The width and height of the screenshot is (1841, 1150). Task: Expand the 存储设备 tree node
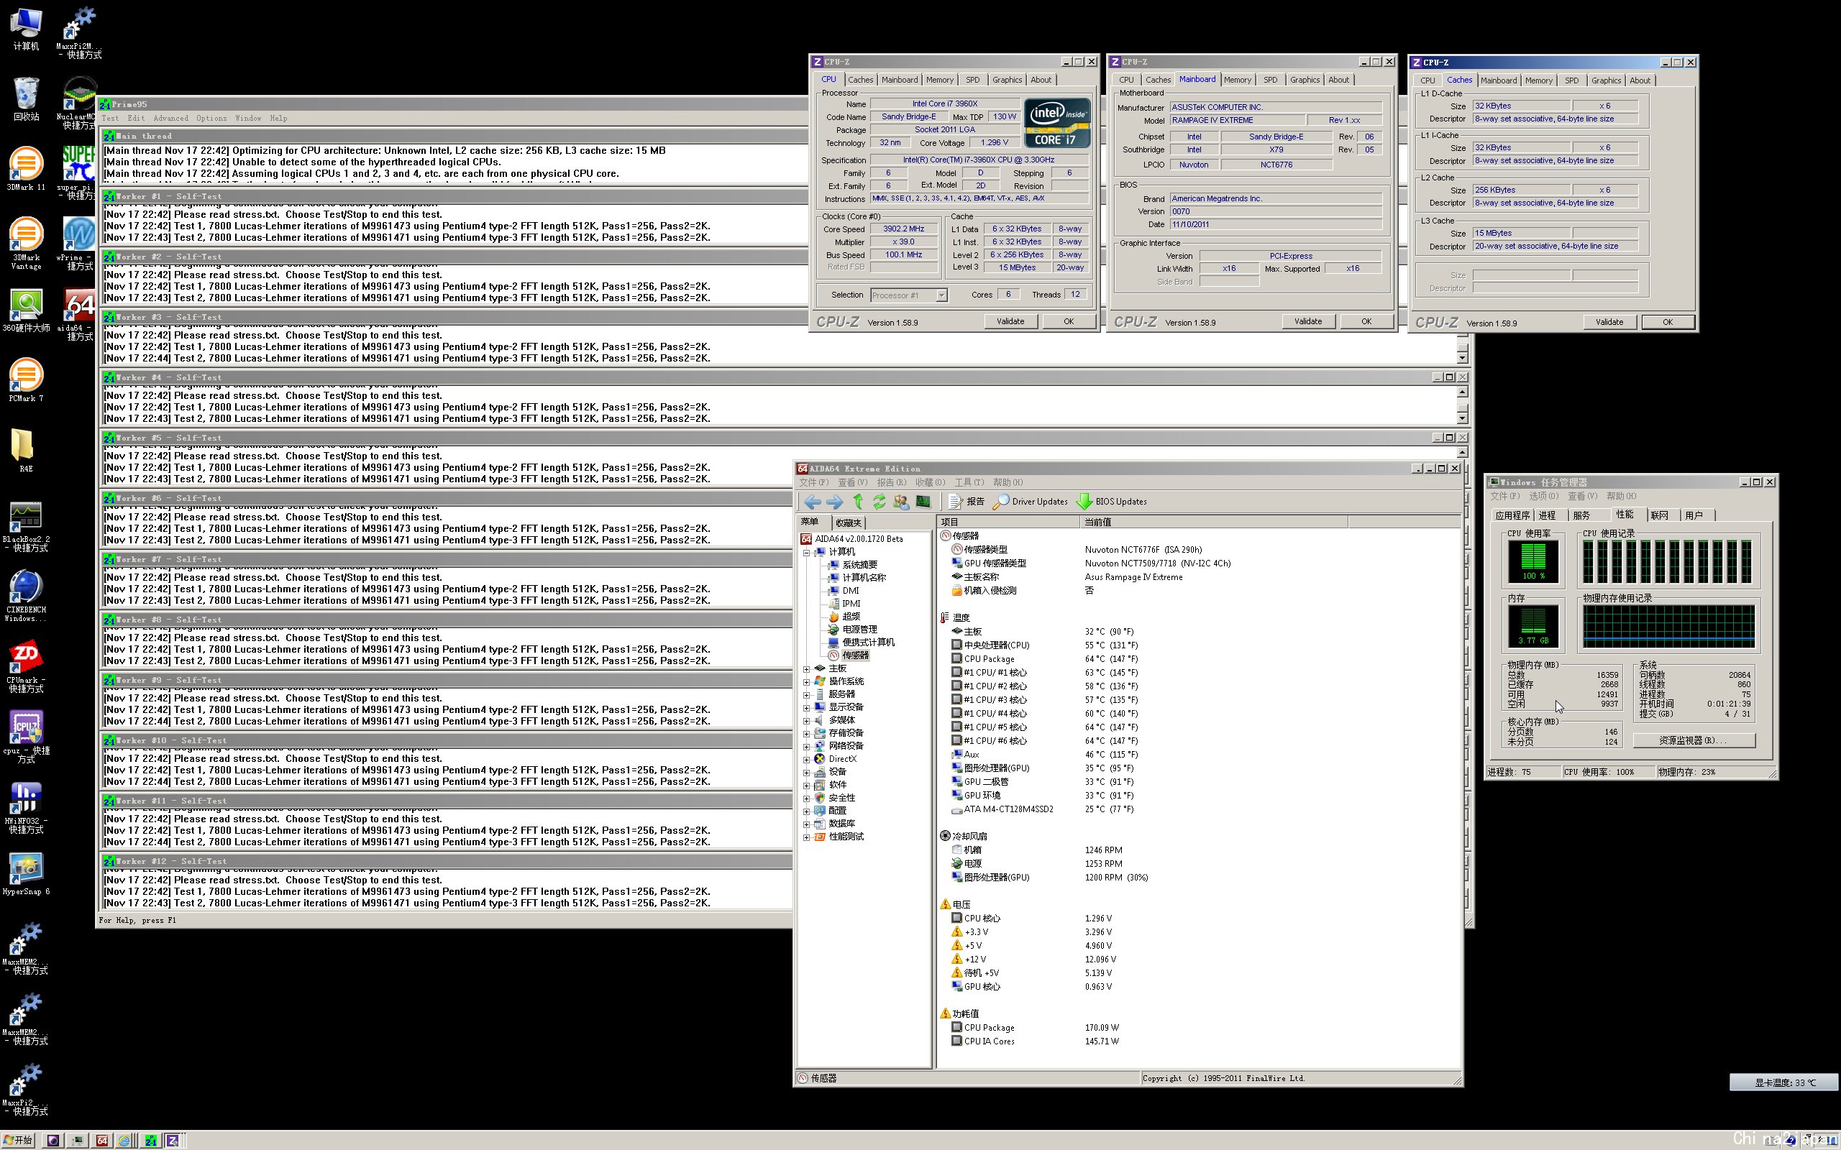pyautogui.click(x=806, y=733)
